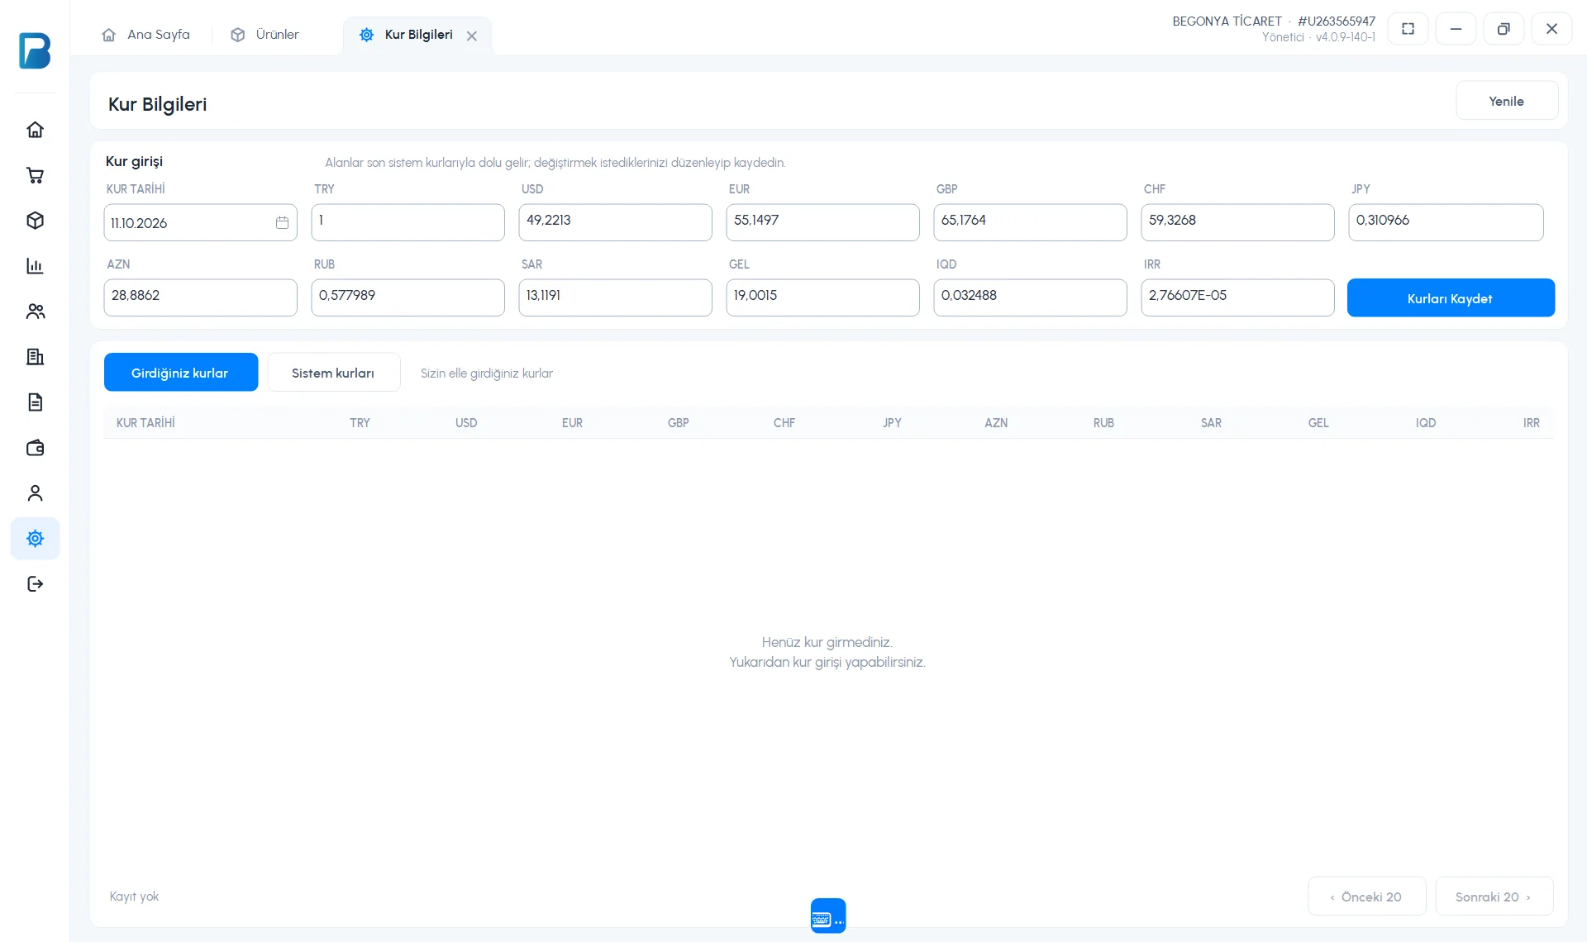1587x942 pixels.
Task: Click the IQD rate input
Action: coord(1030,297)
